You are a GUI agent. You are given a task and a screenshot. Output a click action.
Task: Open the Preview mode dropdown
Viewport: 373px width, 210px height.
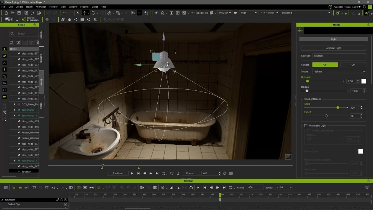point(225,13)
